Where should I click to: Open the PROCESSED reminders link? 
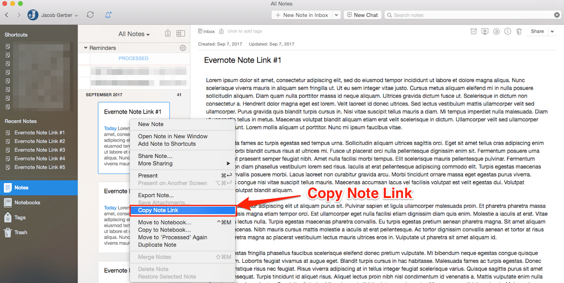click(x=134, y=58)
